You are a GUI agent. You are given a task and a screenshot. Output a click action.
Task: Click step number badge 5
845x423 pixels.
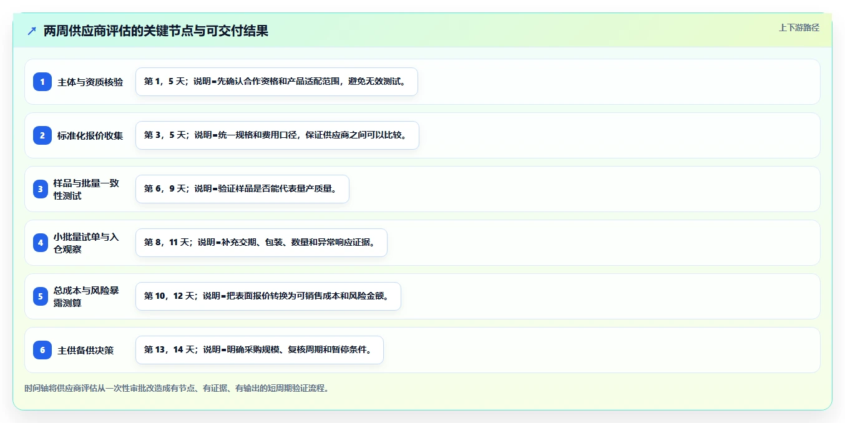[x=41, y=296]
